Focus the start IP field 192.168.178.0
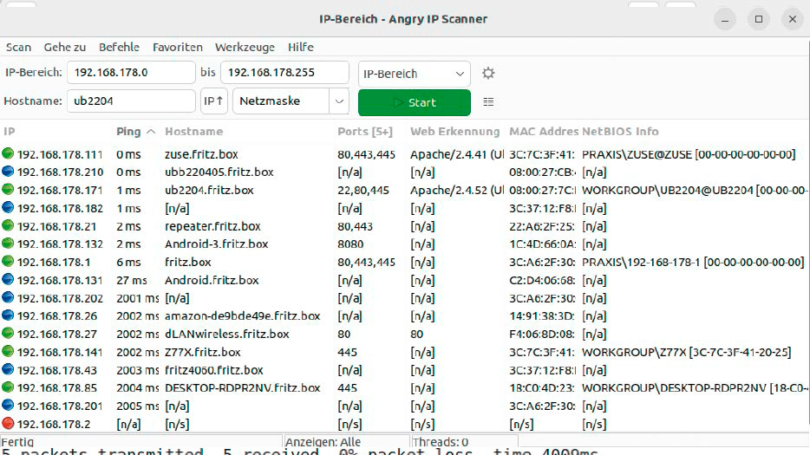The height and width of the screenshot is (455, 810). click(x=131, y=72)
